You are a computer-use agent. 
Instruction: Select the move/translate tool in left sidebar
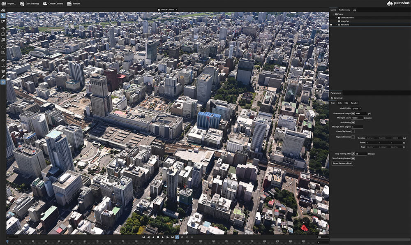coord(3,29)
